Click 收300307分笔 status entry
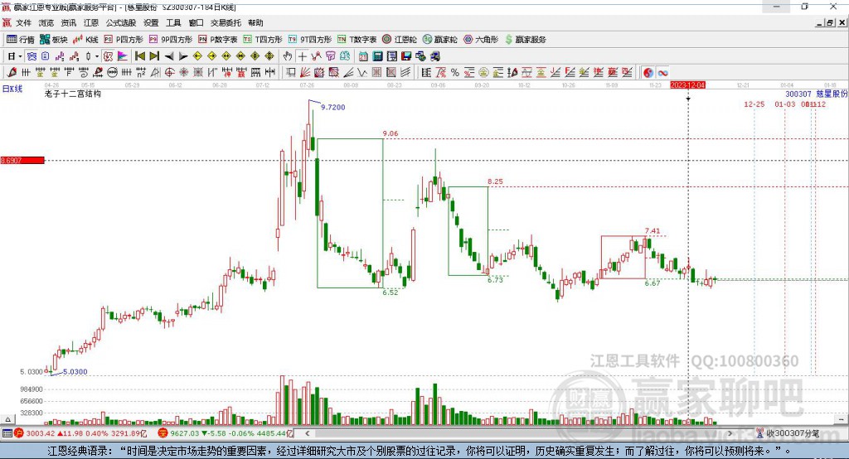This screenshot has width=849, height=459. tap(788, 433)
